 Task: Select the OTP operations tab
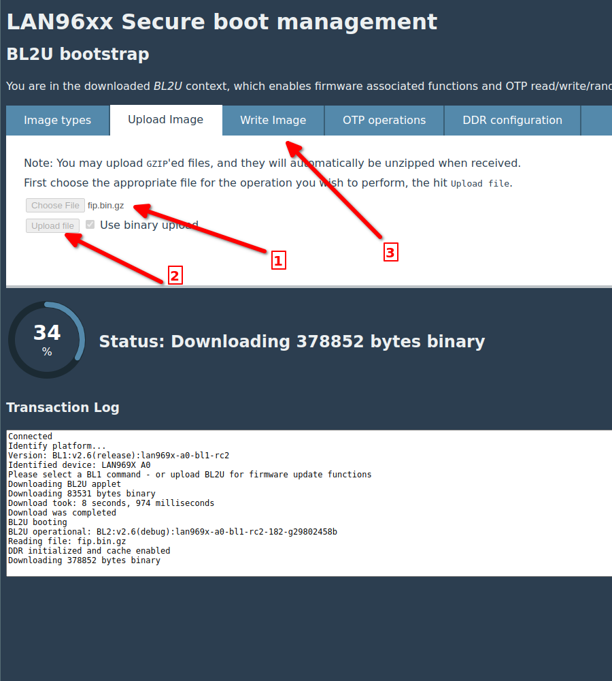tap(384, 120)
